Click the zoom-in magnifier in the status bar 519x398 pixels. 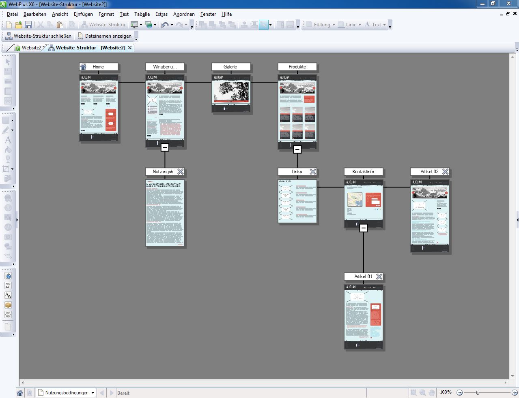422,392
